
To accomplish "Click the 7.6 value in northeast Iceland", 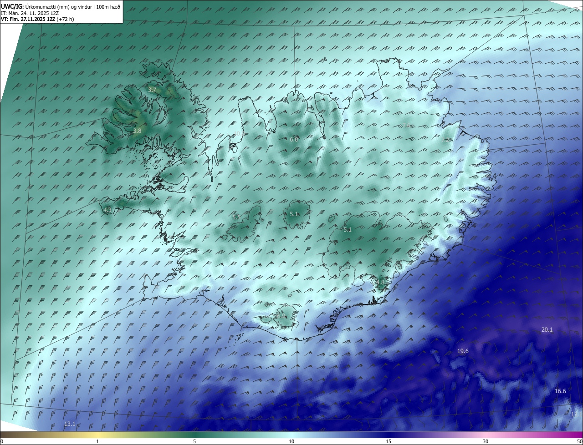I will (405, 126).
